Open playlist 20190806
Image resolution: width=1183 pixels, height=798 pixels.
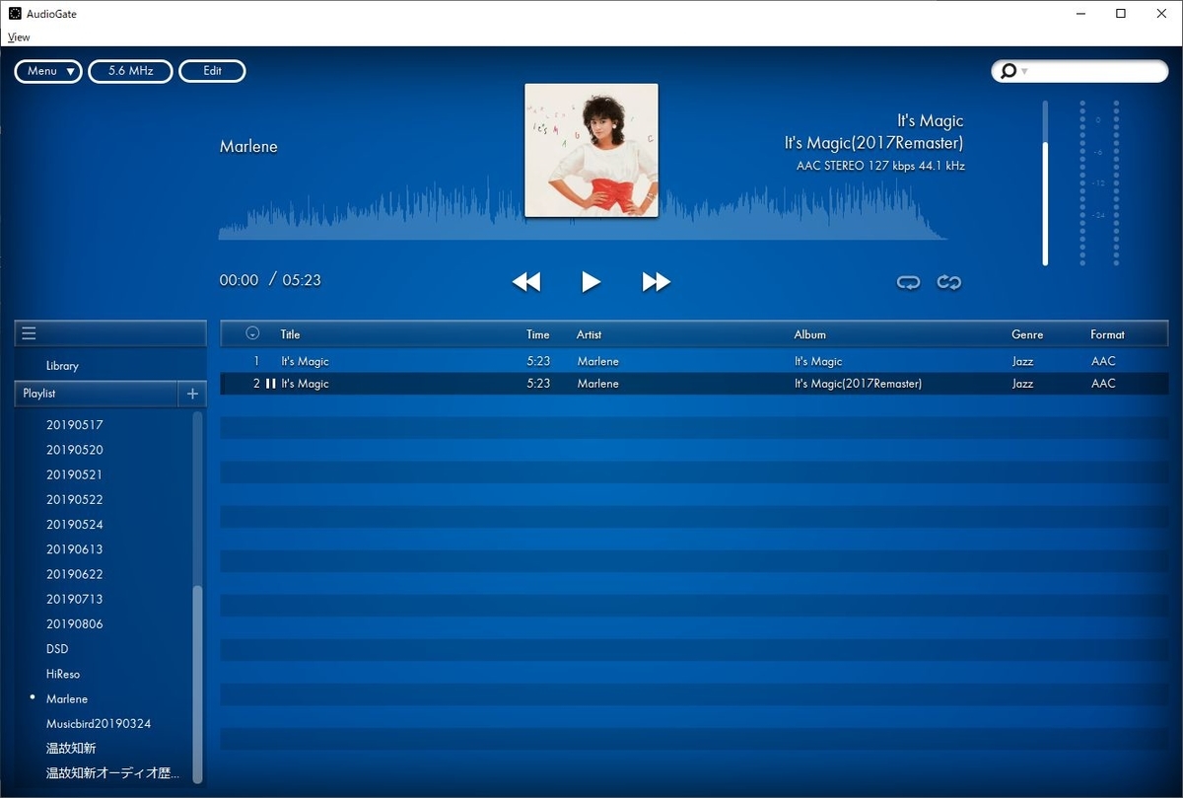click(75, 624)
